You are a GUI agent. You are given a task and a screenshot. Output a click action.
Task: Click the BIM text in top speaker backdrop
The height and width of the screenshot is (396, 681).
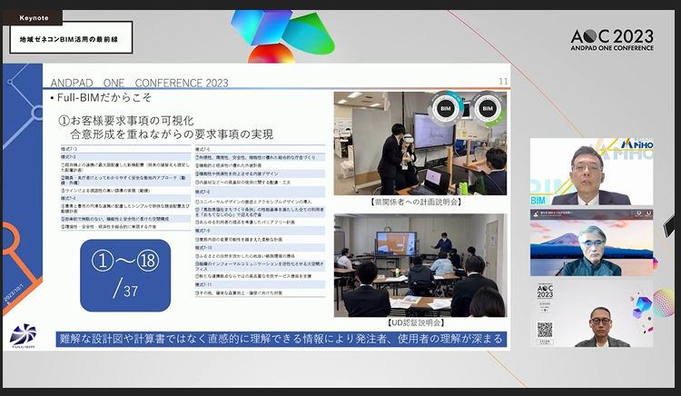538,200
